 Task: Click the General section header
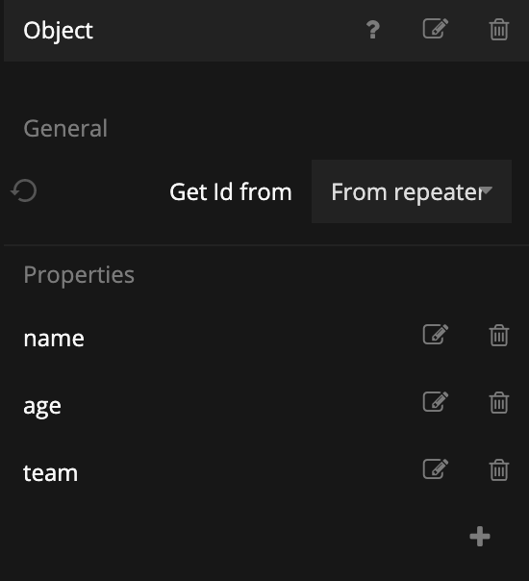click(x=65, y=128)
